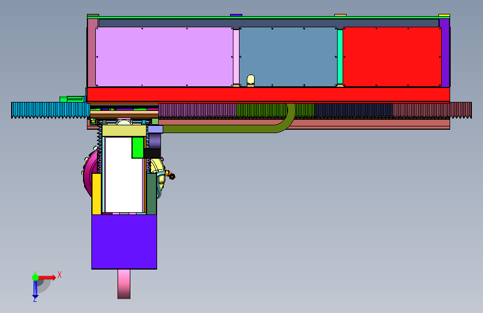Select the brown rack segment at right end
The width and height of the screenshot is (483, 313).
point(432,110)
